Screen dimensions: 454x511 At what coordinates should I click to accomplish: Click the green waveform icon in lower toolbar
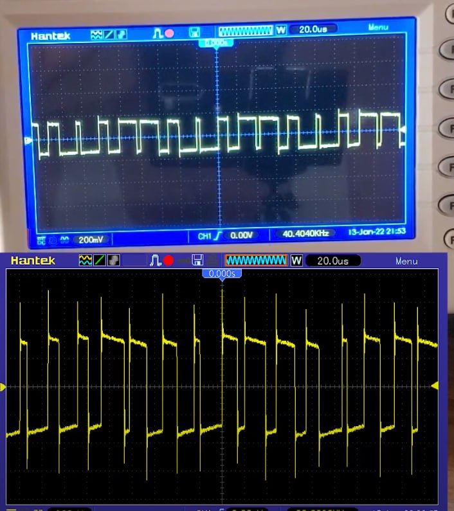click(86, 260)
